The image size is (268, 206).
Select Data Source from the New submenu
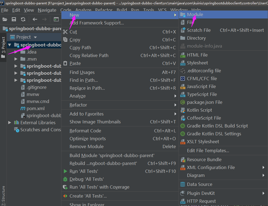pyautogui.click(x=199, y=184)
